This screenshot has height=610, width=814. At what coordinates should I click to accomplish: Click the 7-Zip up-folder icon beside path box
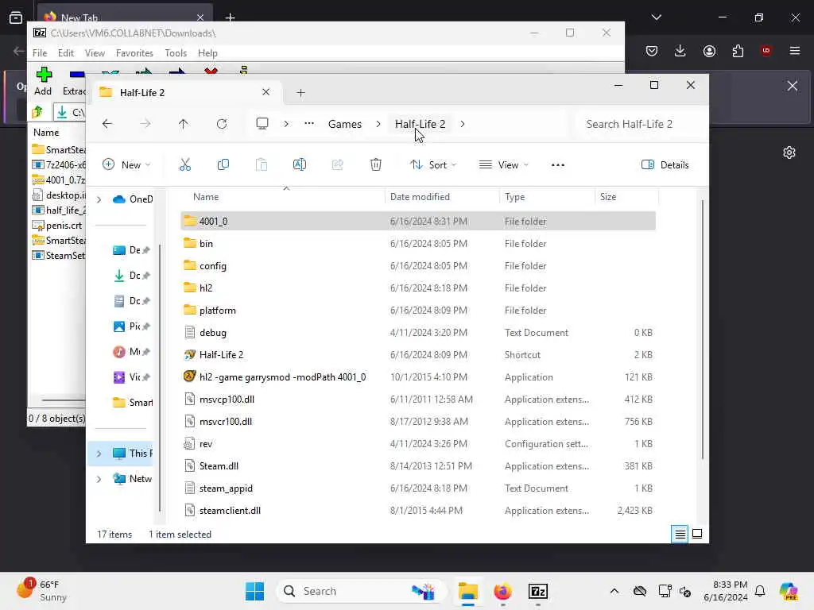pyautogui.click(x=37, y=112)
